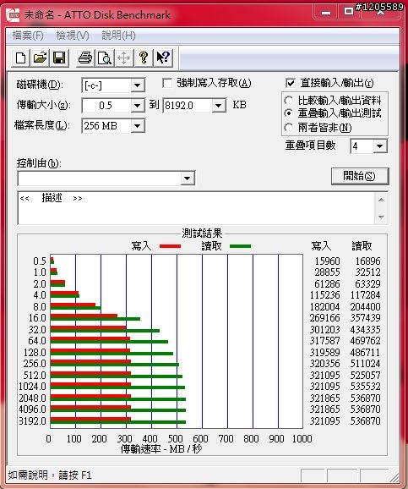This screenshot has width=408, height=489.
Task: Click the 1024.0 transfer size row label
Action: pyautogui.click(x=32, y=387)
